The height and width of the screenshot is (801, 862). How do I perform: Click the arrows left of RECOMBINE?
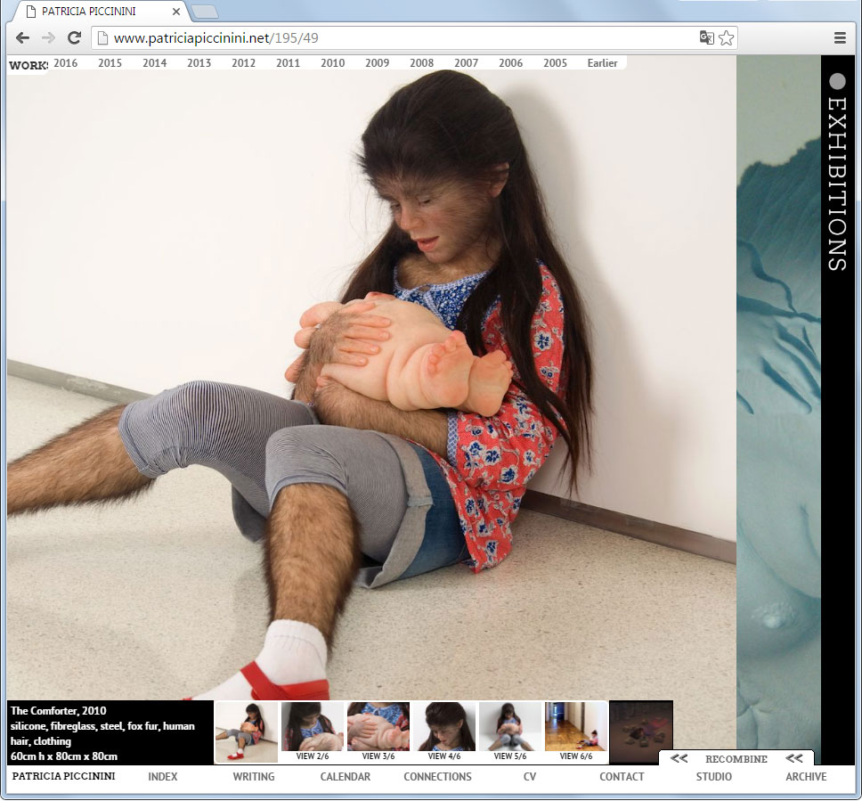[679, 758]
